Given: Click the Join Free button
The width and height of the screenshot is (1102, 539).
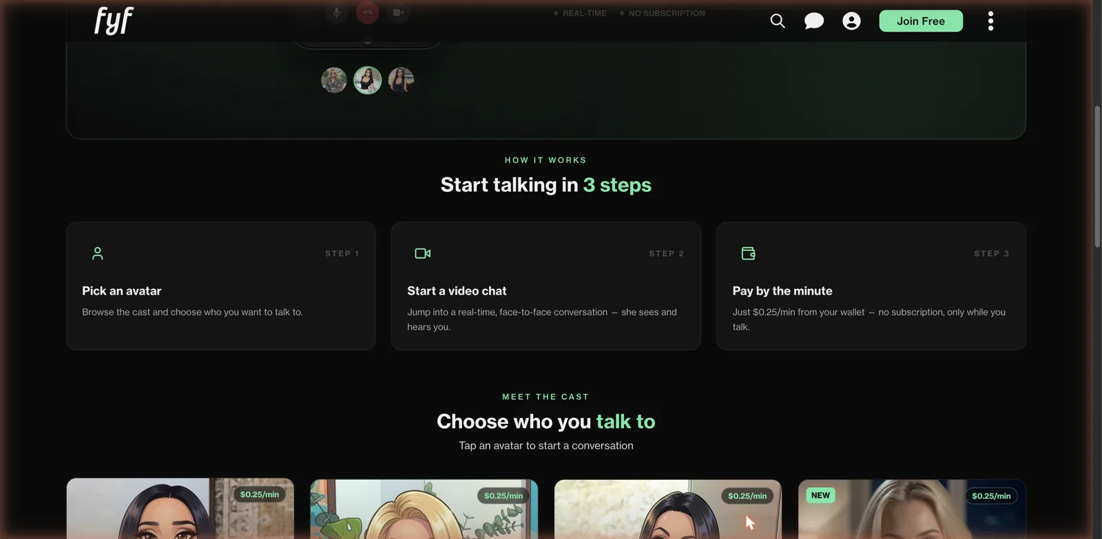Looking at the screenshot, I should click(921, 21).
